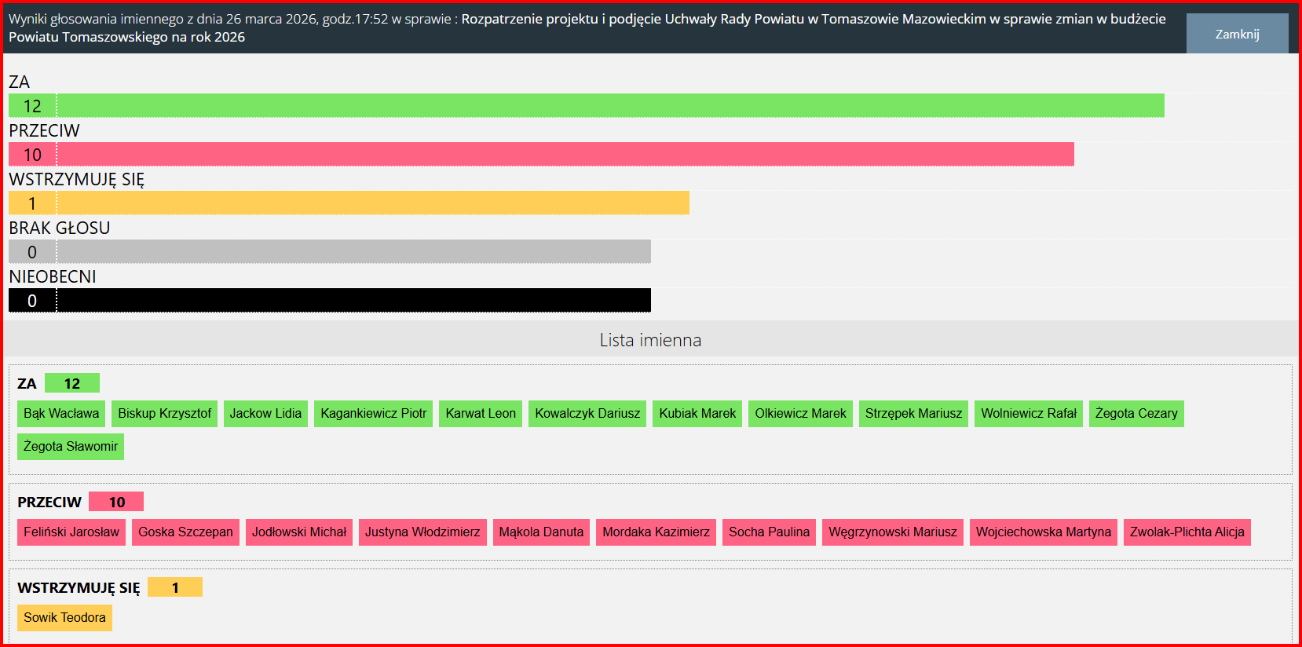Select Feliński Jarosław in PRZECIW list
Viewport: 1302px width, 647px height.
coord(71,532)
